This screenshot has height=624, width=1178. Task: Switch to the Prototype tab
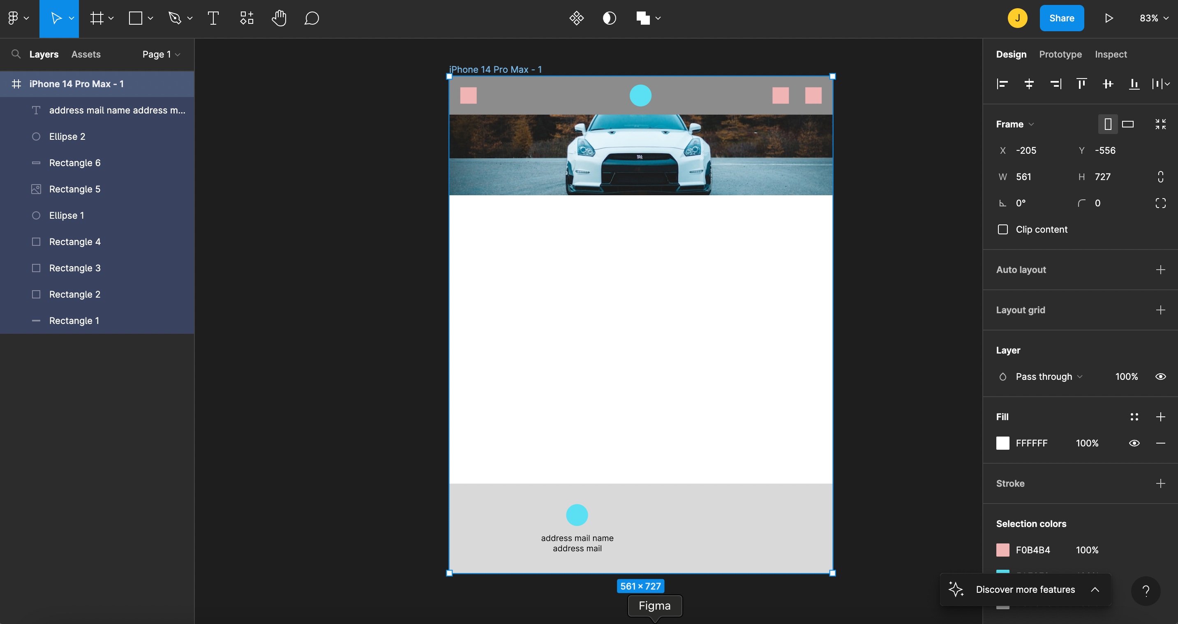pyautogui.click(x=1060, y=54)
